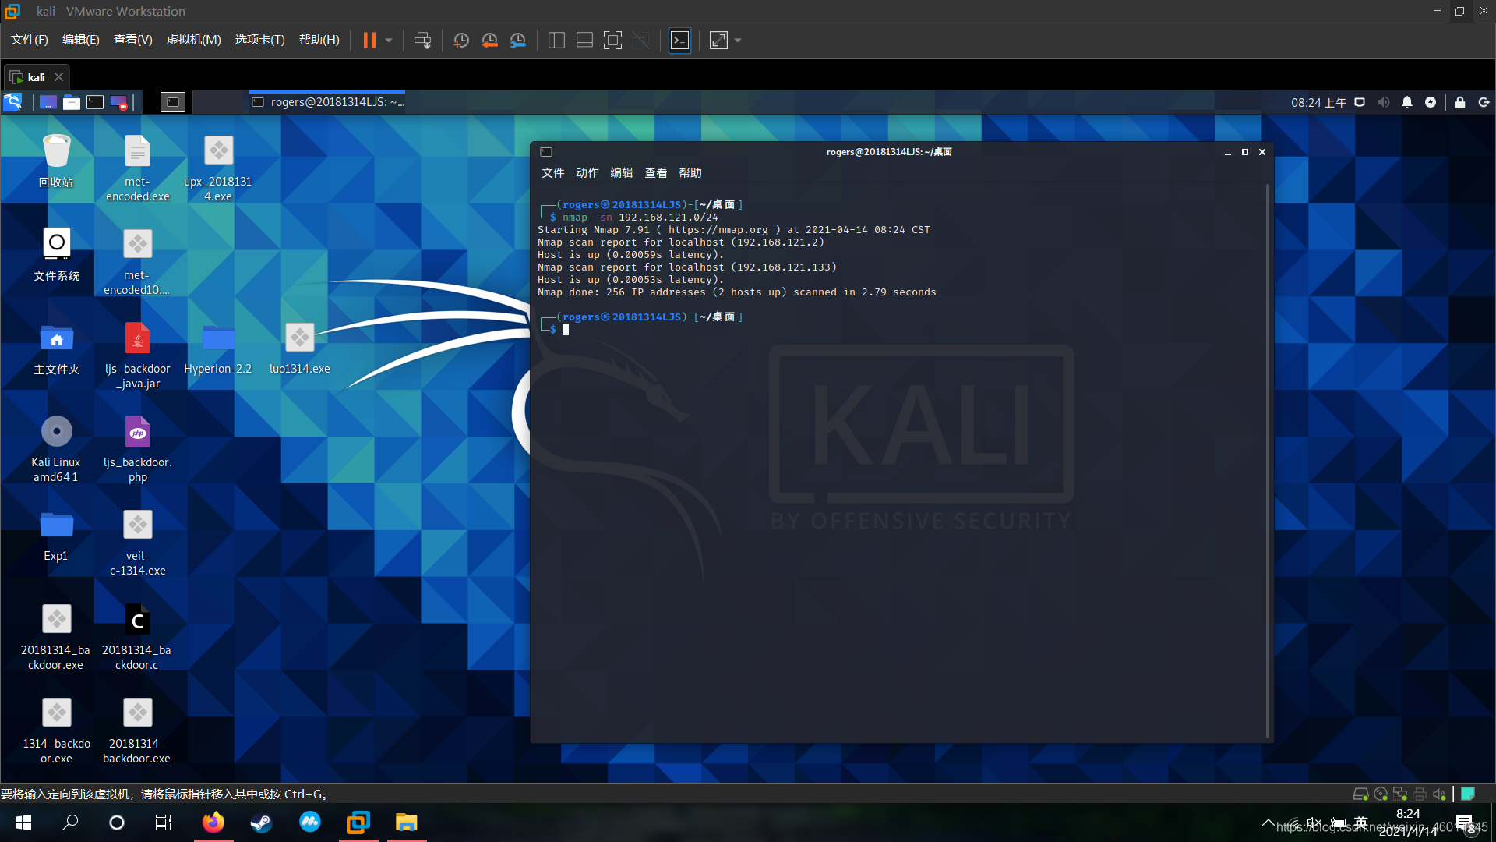The width and height of the screenshot is (1496, 842).
Task: Open terminal 文件 menu
Action: point(553,172)
